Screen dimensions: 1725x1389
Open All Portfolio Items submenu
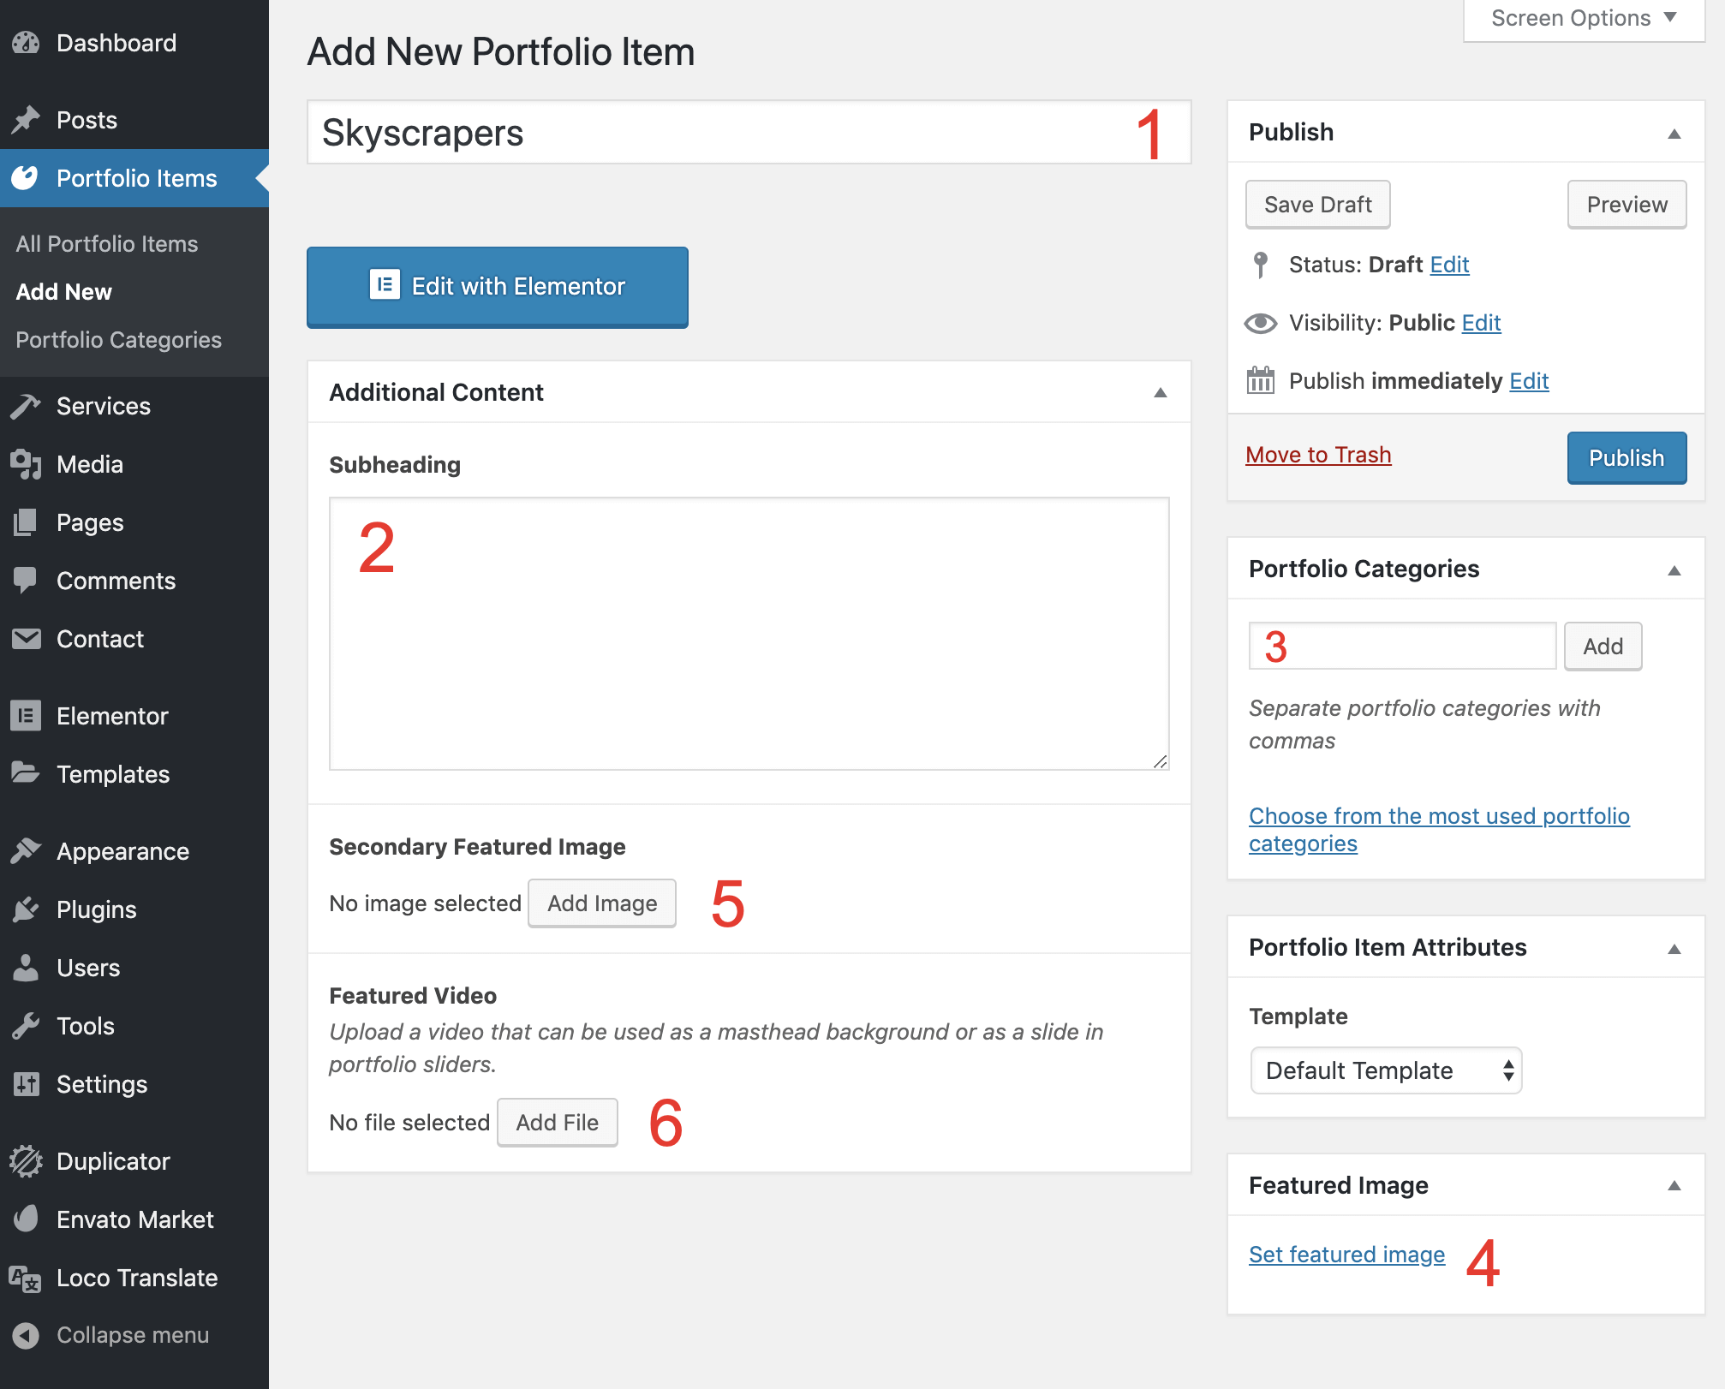(107, 244)
